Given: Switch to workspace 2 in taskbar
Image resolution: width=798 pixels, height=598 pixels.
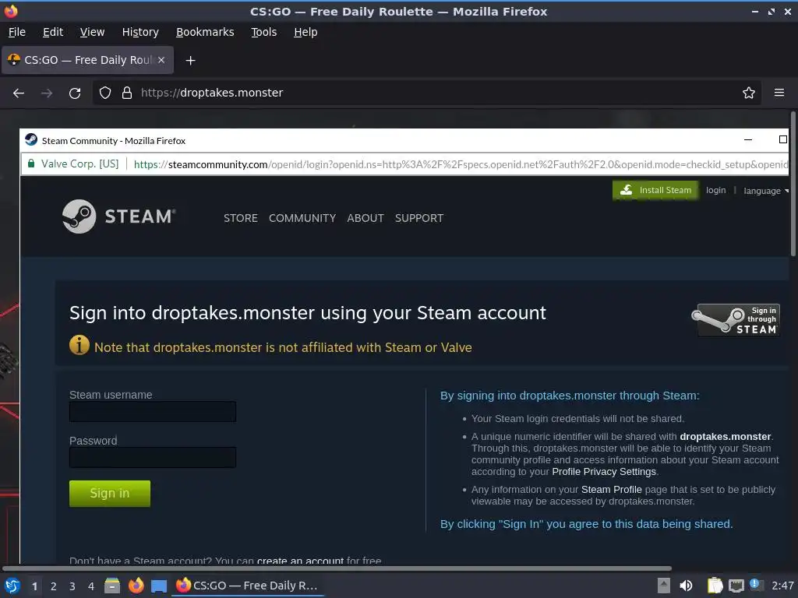Looking at the screenshot, I should tap(54, 586).
